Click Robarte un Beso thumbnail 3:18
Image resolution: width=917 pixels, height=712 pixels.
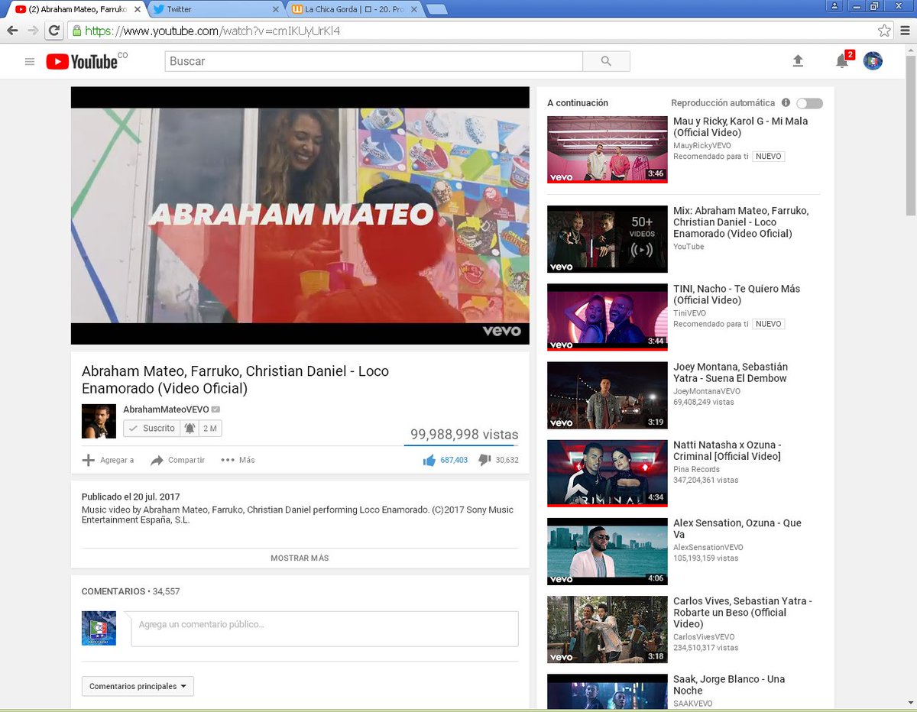tap(608, 629)
